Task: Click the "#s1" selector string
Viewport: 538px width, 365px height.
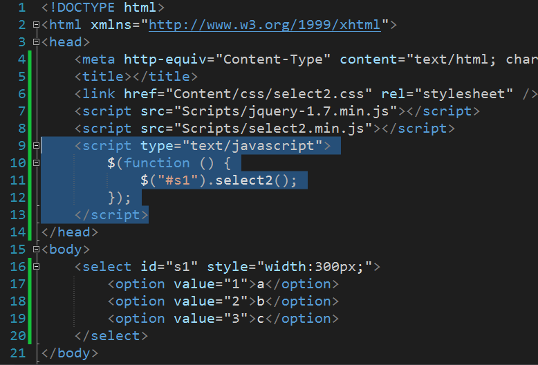Action: click(x=178, y=180)
